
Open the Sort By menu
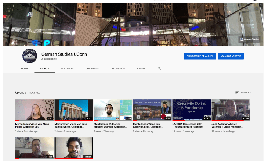click(243, 93)
